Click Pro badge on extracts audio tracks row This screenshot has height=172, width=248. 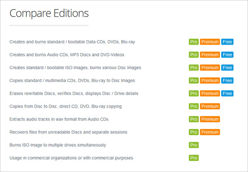(x=193, y=119)
